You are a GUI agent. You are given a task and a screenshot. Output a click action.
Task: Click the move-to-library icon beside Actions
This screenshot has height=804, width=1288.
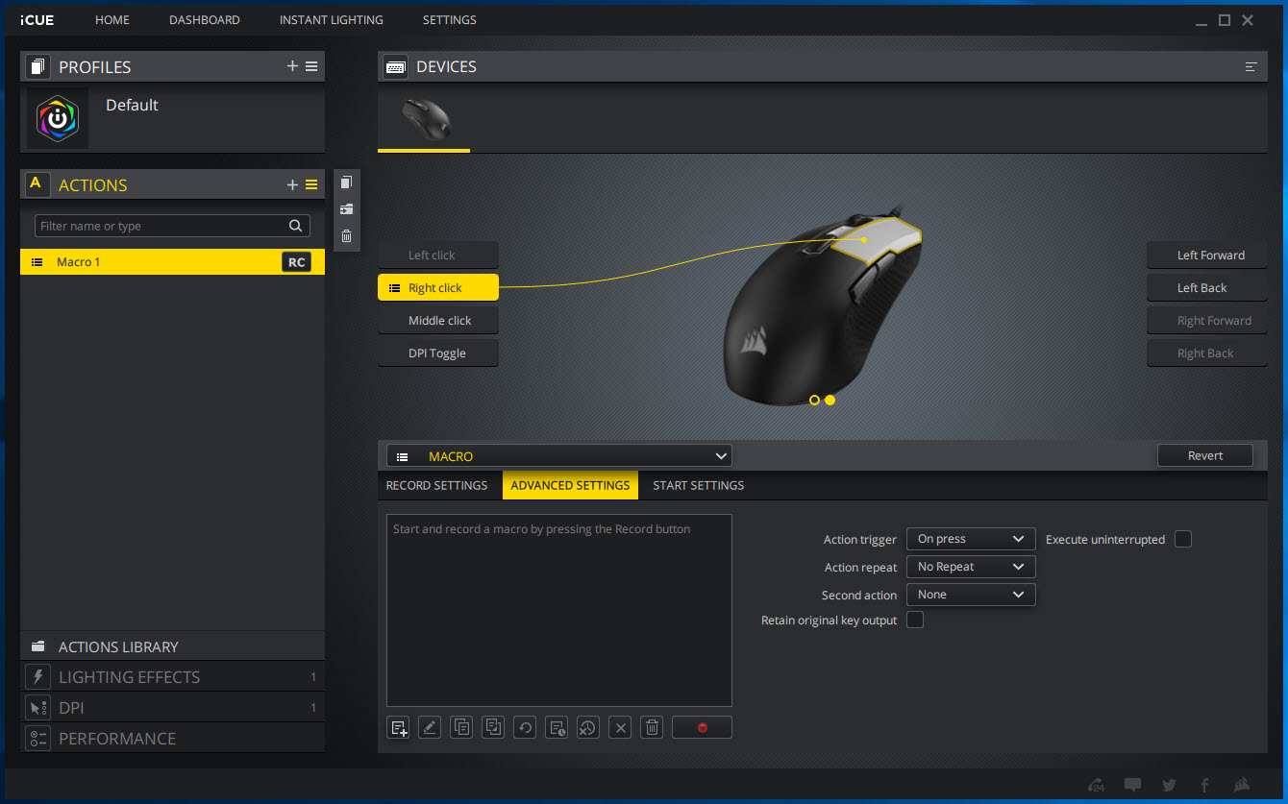click(347, 208)
